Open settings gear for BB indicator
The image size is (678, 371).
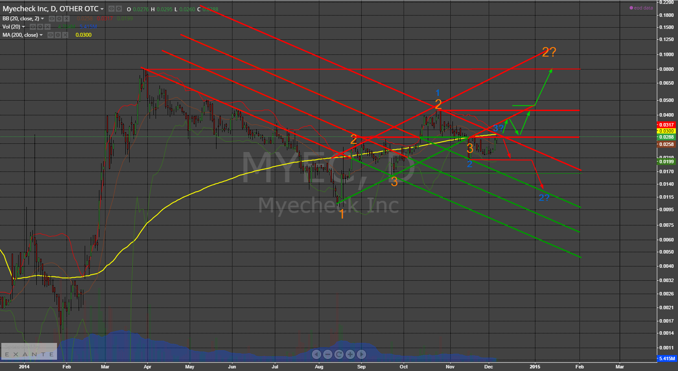(x=59, y=19)
